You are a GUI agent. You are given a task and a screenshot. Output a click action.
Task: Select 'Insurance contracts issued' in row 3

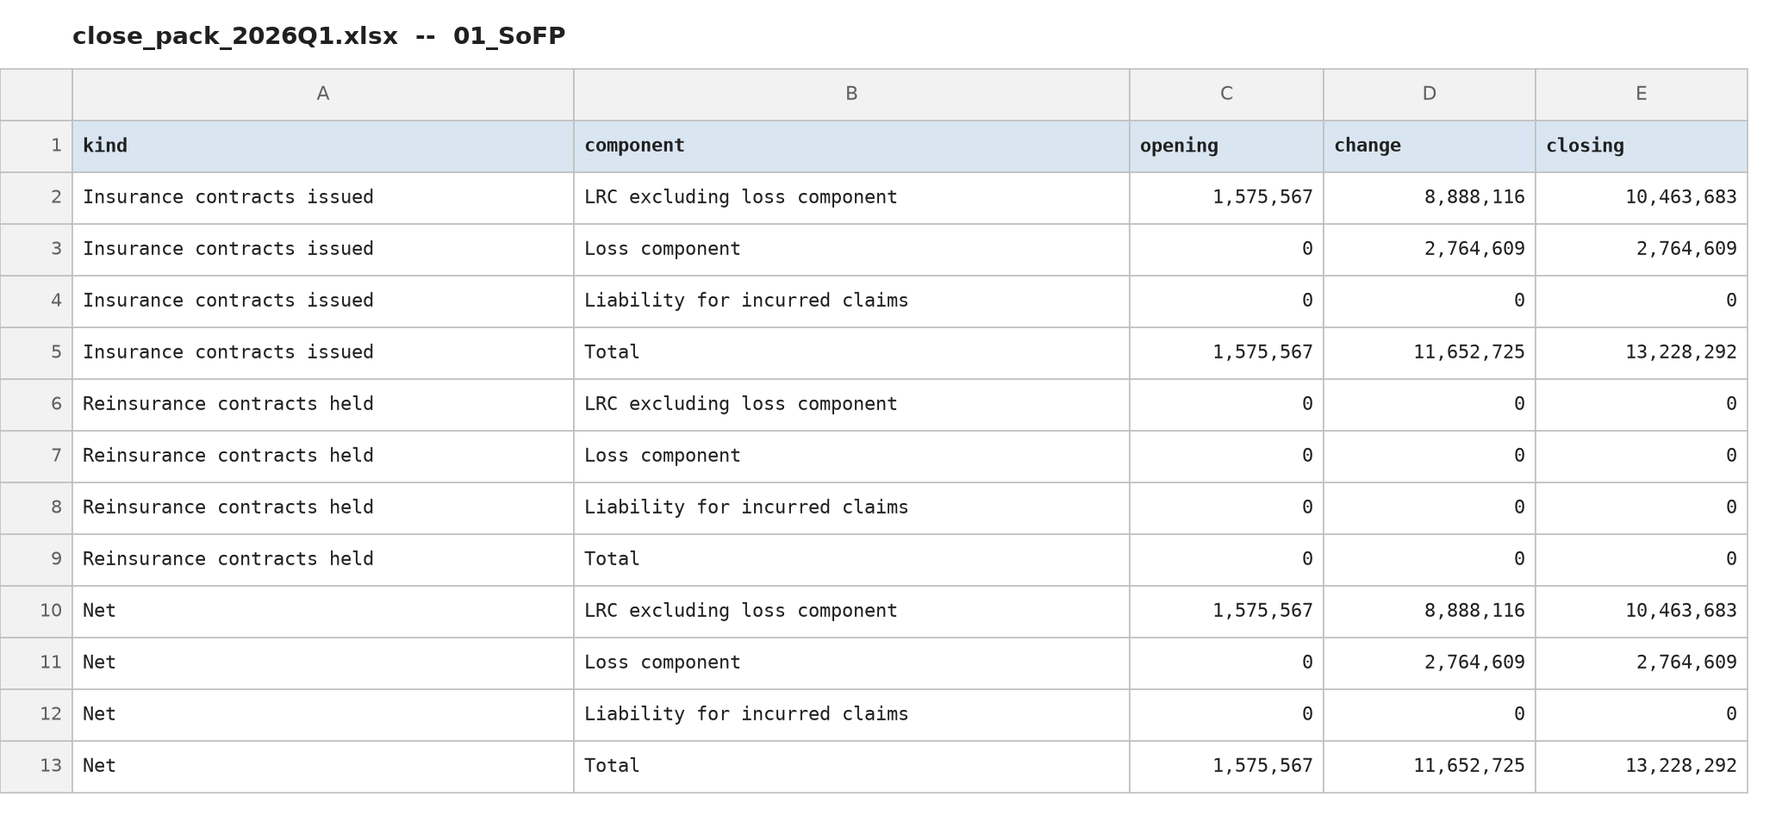coord(323,250)
